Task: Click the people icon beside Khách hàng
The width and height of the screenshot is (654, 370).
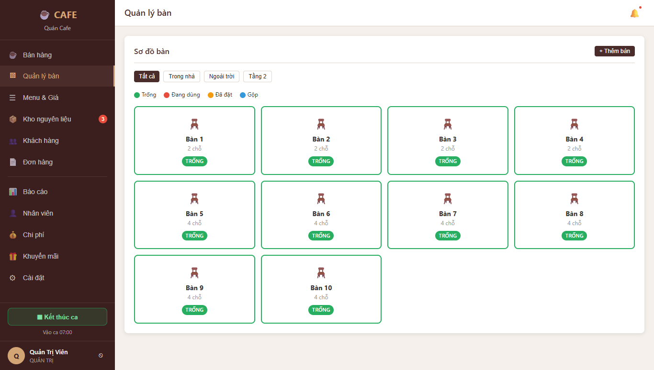Action: 13,141
